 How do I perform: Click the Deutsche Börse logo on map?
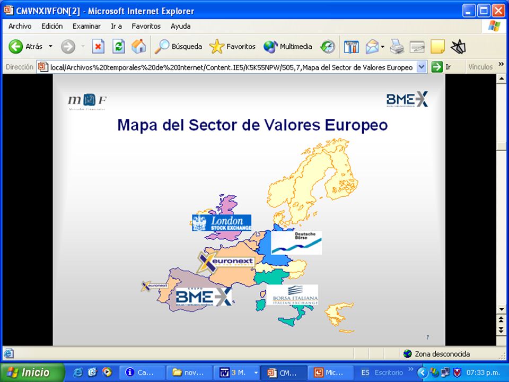point(296,242)
